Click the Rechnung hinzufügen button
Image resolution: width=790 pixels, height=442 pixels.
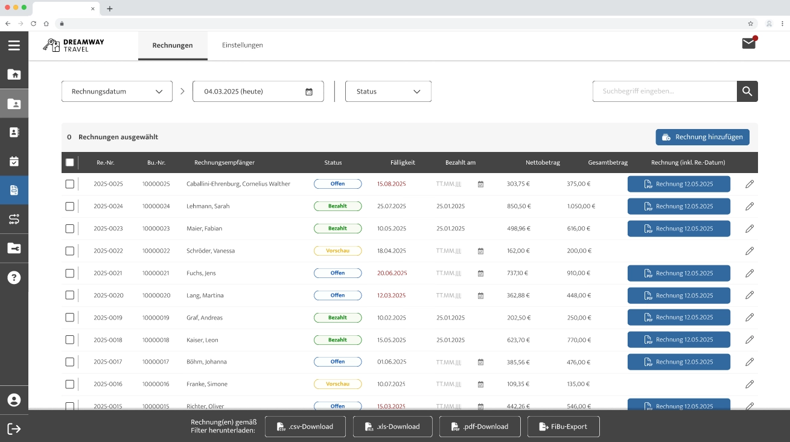click(702, 137)
